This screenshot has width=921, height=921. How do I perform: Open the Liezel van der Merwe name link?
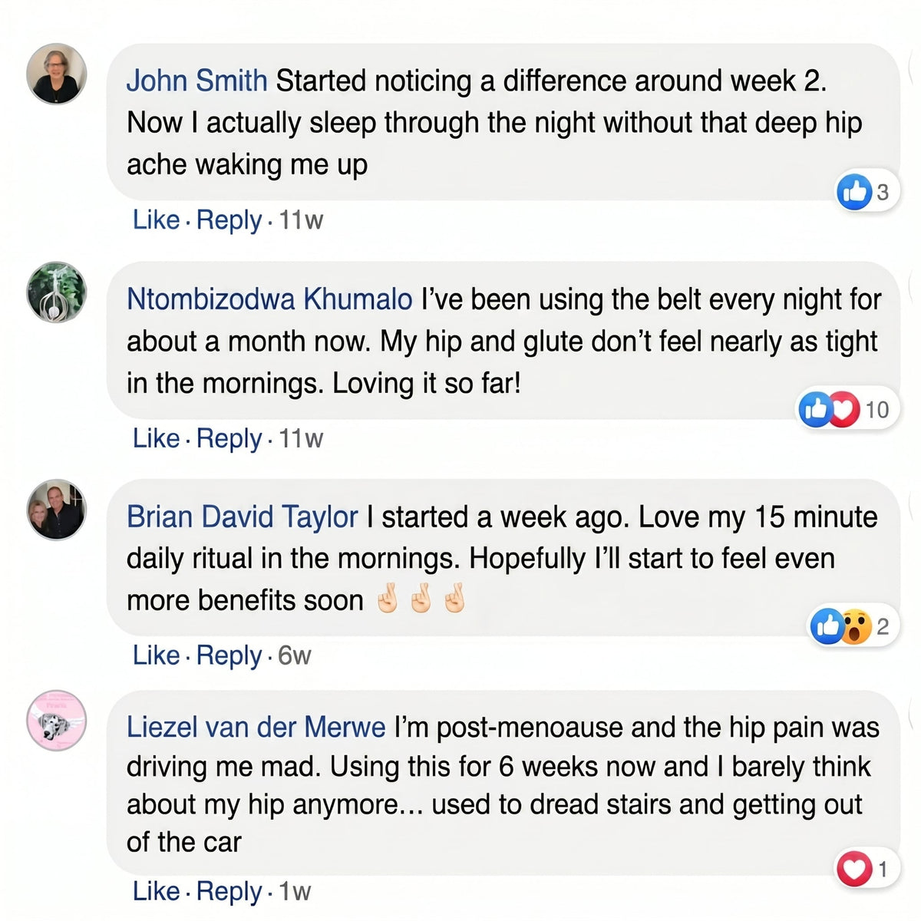coord(256,727)
